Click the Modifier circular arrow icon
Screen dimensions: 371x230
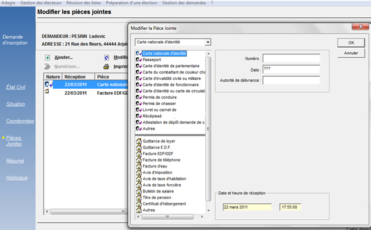(x=106, y=58)
